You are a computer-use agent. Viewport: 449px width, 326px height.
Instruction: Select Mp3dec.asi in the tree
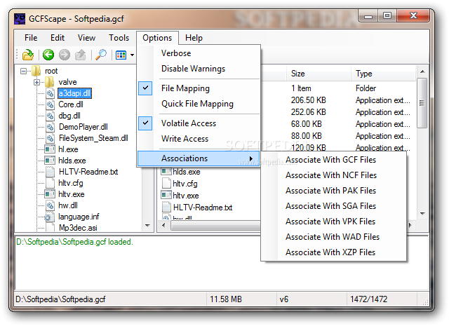click(78, 228)
